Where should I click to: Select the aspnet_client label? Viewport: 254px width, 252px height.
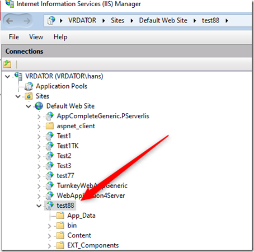[76, 126]
